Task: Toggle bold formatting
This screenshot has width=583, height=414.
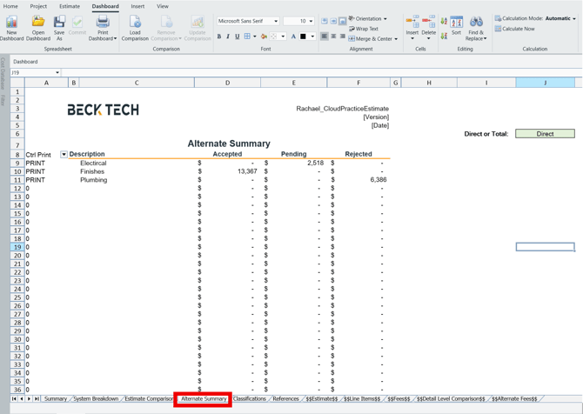Action: pyautogui.click(x=219, y=37)
